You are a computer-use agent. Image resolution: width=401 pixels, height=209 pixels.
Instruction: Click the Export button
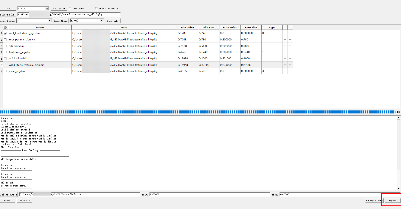[x=392, y=200]
